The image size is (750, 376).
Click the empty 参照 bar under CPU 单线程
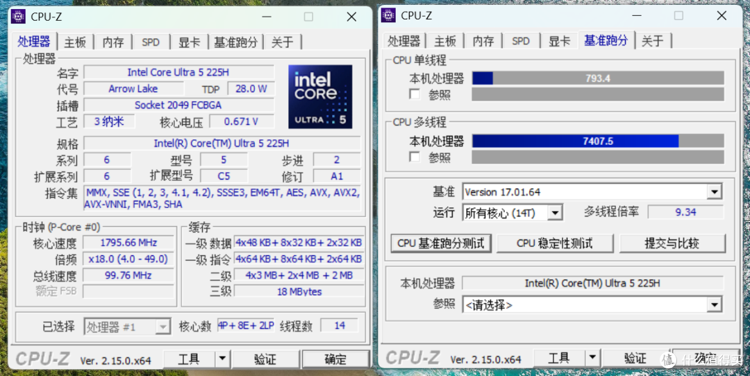pyautogui.click(x=598, y=94)
